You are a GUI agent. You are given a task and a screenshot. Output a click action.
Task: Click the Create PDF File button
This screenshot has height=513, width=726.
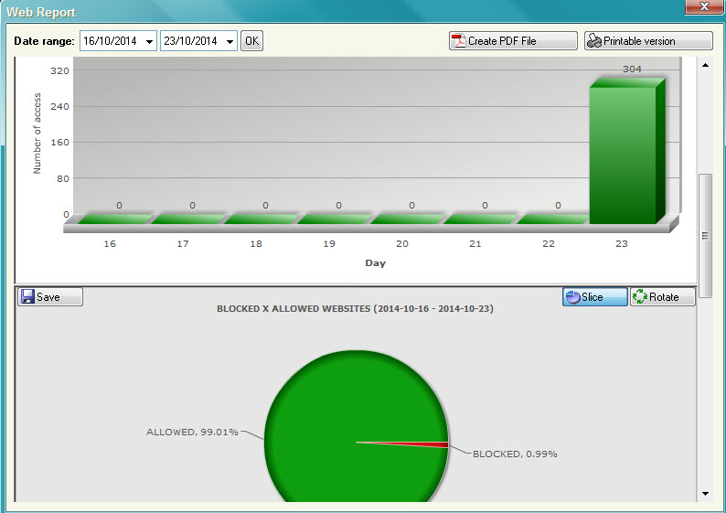[x=513, y=41]
